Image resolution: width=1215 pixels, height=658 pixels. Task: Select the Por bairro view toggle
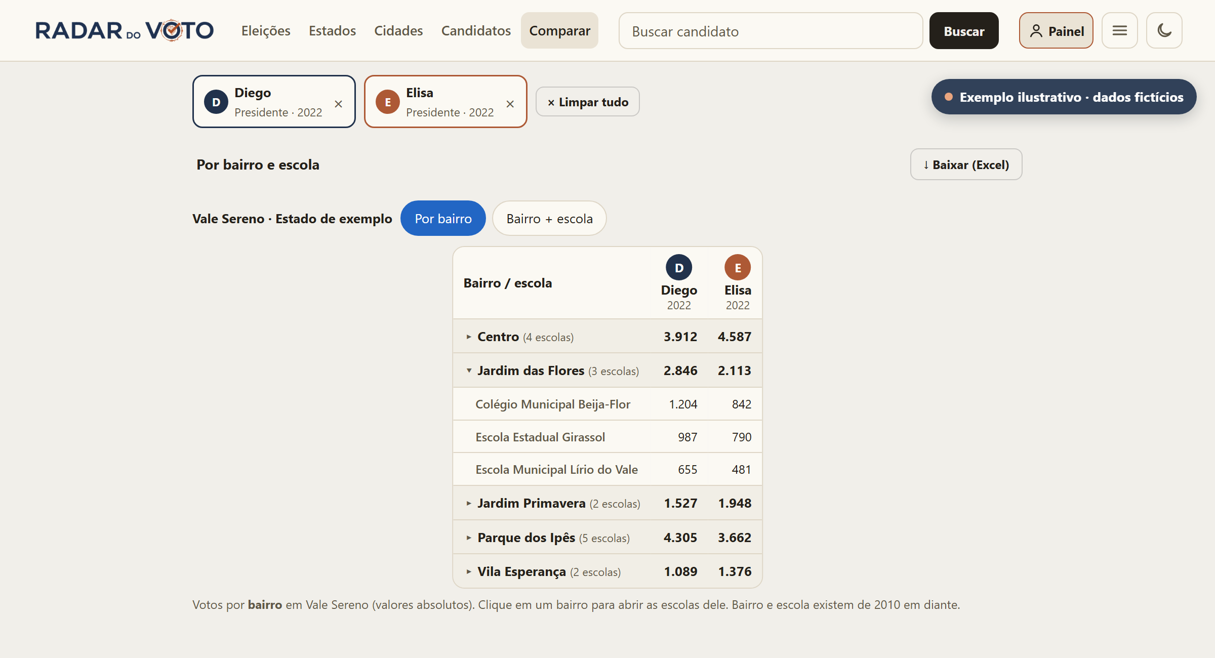pos(443,218)
